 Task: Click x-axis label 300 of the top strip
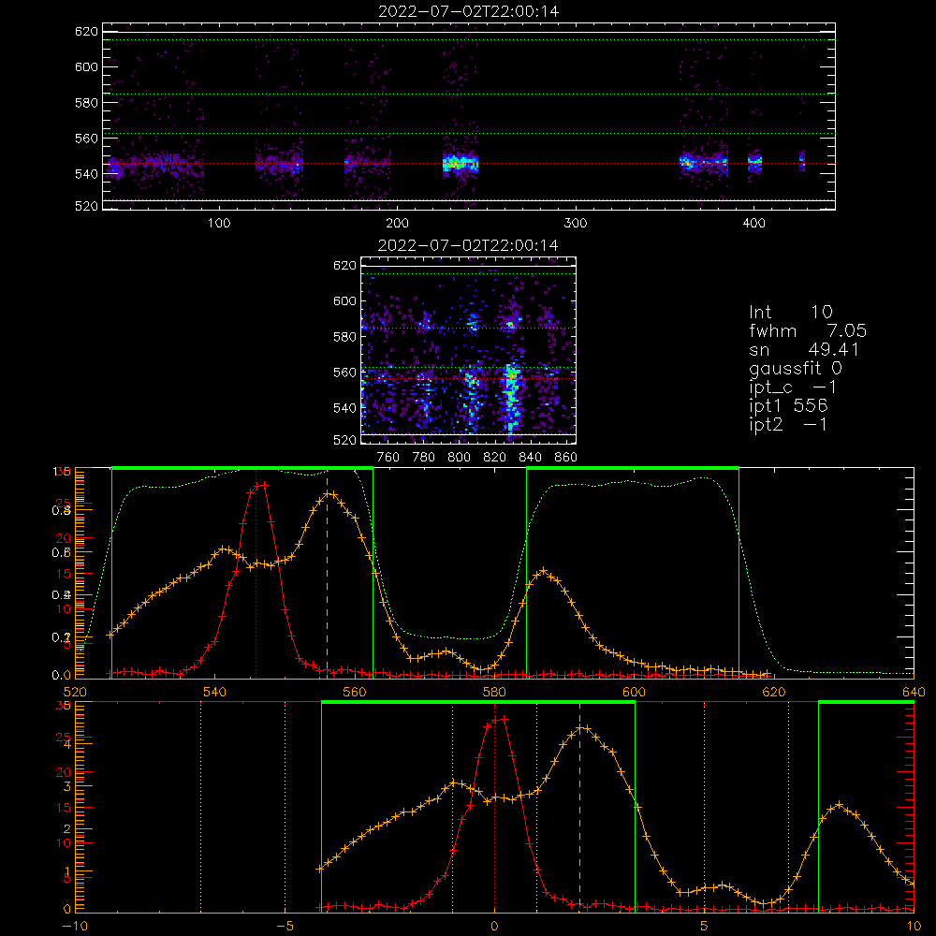click(x=576, y=224)
